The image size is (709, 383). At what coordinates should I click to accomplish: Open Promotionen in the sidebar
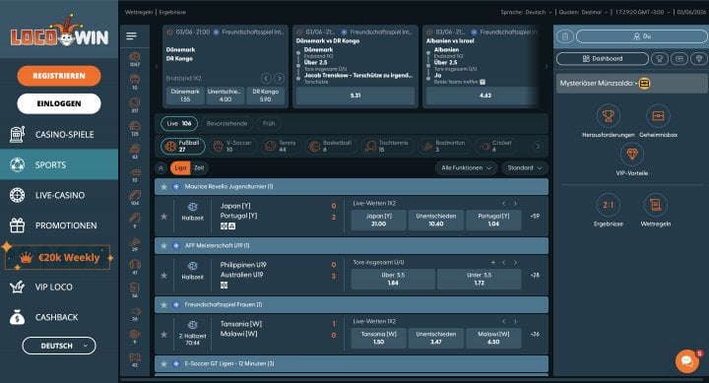[x=59, y=225]
